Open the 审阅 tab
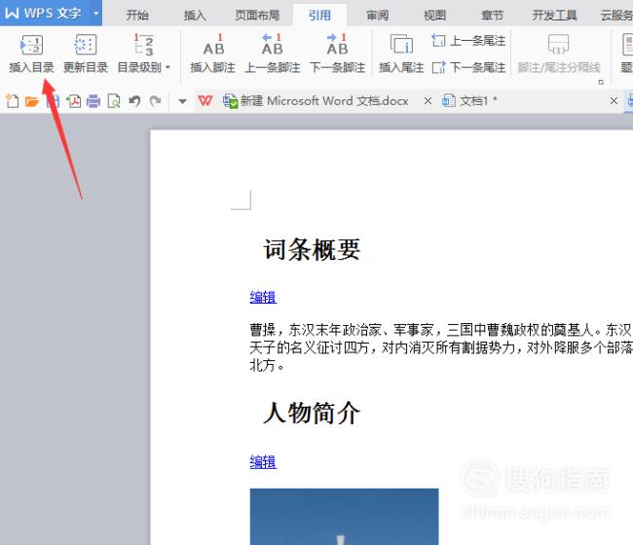Image resolution: width=633 pixels, height=545 pixels. 377,16
